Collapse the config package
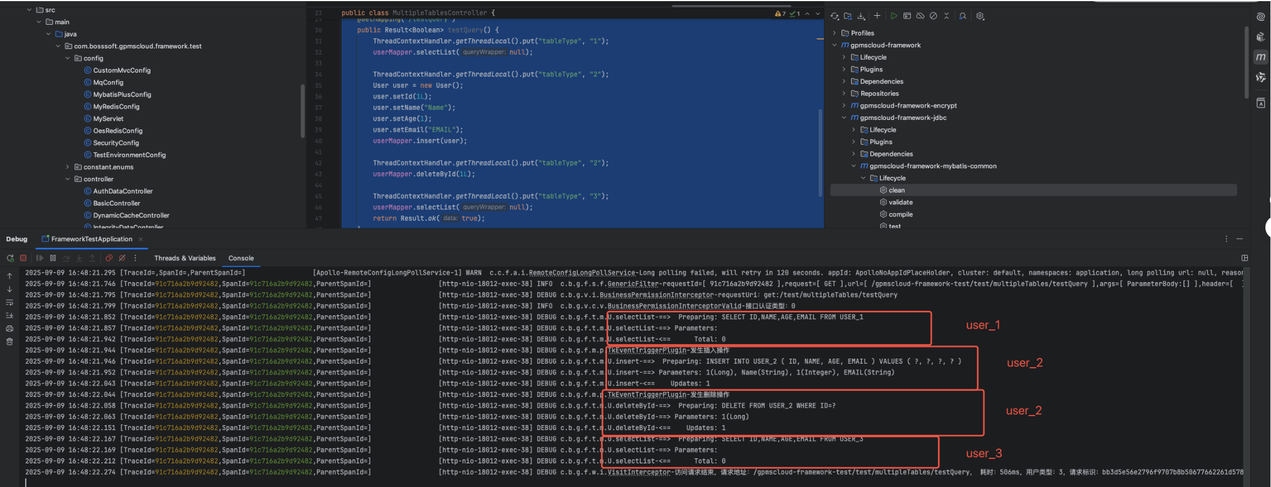This screenshot has height=487, width=1271. pyautogui.click(x=68, y=58)
